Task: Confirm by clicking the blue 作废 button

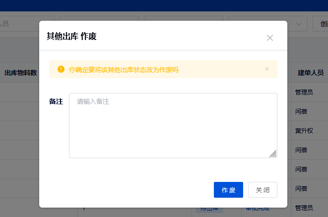Action: (228, 190)
